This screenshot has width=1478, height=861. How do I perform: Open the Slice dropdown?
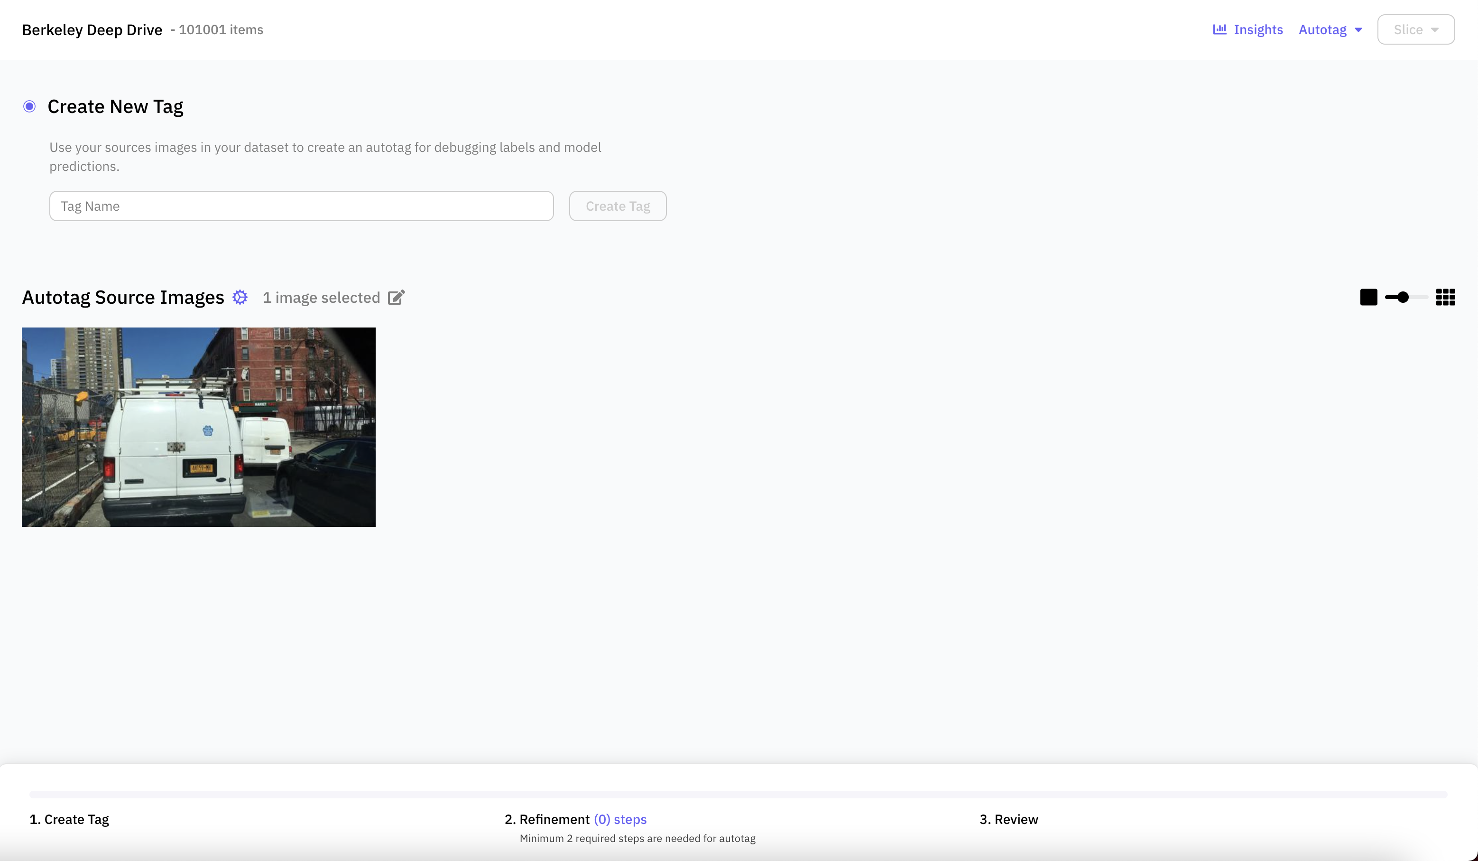point(1415,29)
